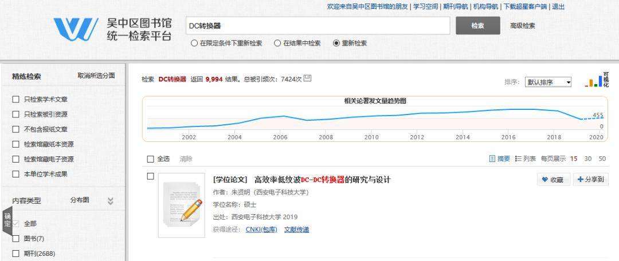Check 检索馆藏纸本资源 box
The height and width of the screenshot is (261, 619).
coord(16,144)
